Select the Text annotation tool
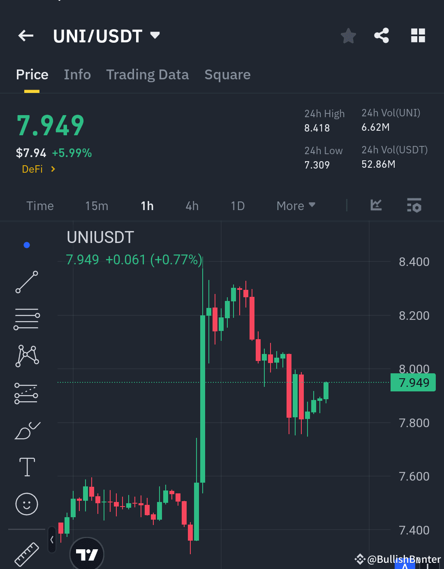Viewport: 444px width, 569px height. (x=26, y=467)
